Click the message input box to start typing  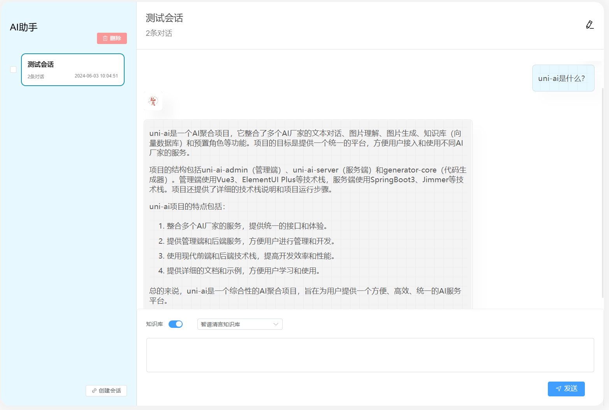pyautogui.click(x=370, y=355)
